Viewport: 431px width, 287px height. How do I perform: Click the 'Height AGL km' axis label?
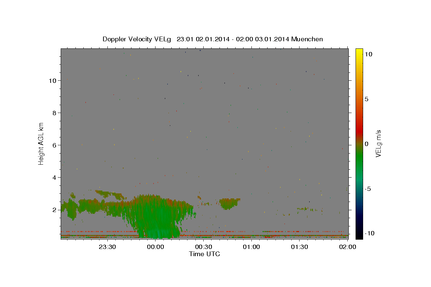coord(41,143)
